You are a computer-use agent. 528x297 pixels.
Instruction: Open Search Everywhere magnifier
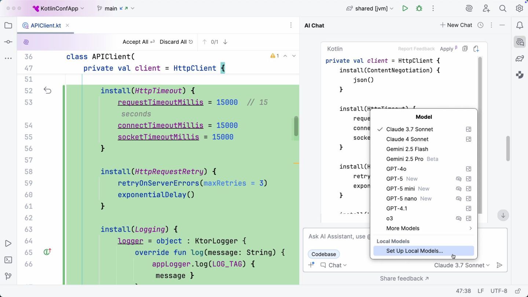point(503,8)
